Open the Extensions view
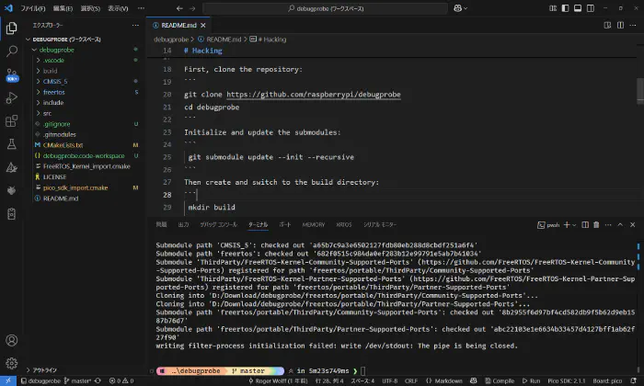 tap(11, 120)
